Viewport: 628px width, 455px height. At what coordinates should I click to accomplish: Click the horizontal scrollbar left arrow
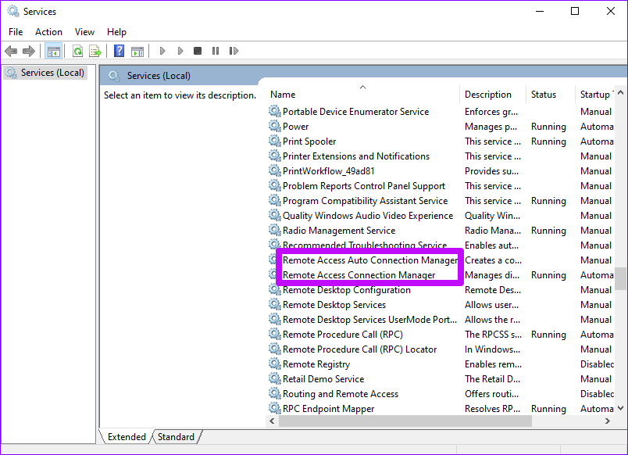pos(273,421)
